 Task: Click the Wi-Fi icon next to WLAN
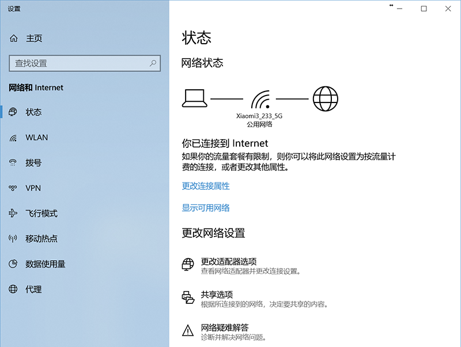tap(13, 138)
